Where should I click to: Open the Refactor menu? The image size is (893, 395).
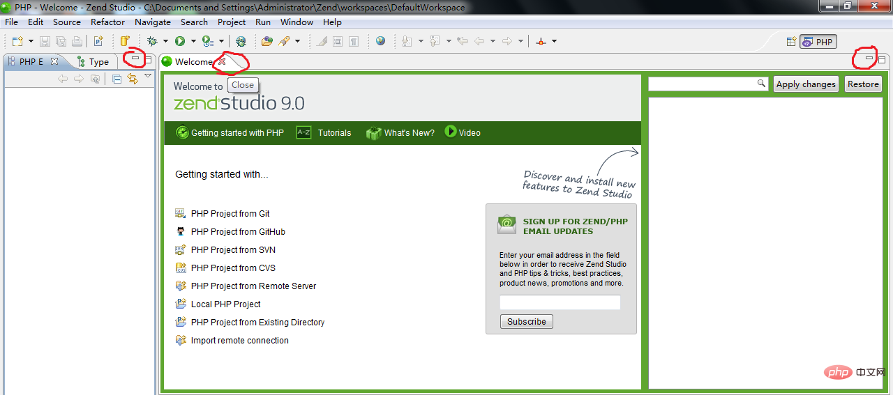pos(107,22)
